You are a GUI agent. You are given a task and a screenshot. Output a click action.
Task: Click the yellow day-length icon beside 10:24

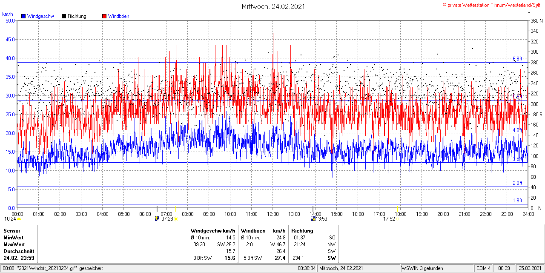[19, 219]
